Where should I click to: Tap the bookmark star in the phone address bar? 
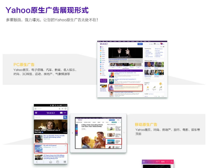click(35, 109)
